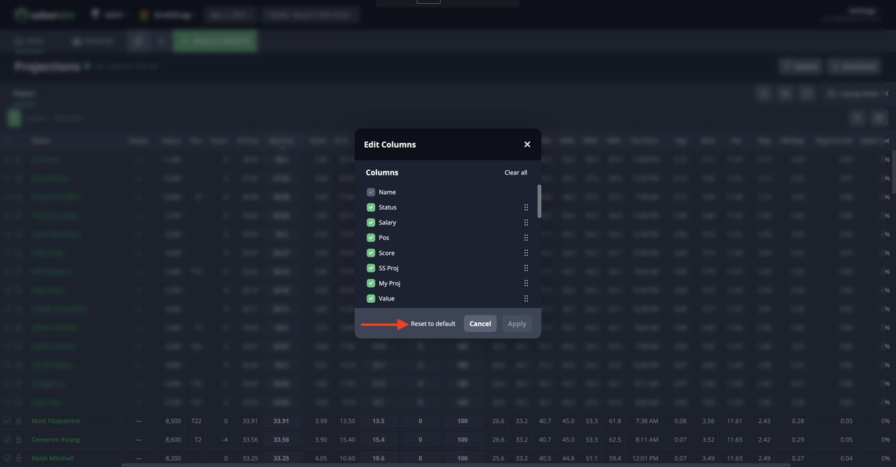The width and height of the screenshot is (896, 467).
Task: Click salary cell 8,200
Action: (x=172, y=458)
